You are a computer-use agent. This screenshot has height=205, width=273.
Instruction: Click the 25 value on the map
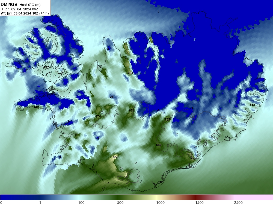[x=112, y=97]
